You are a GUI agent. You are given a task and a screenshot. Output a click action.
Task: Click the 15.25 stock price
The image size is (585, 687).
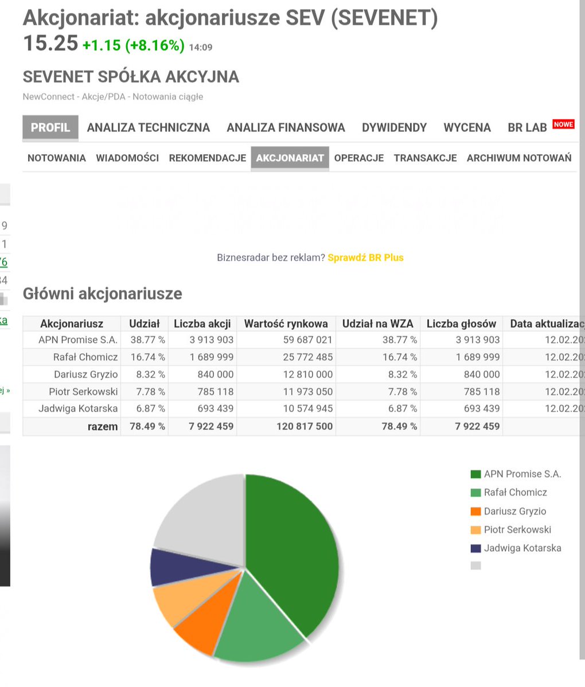pos(50,44)
